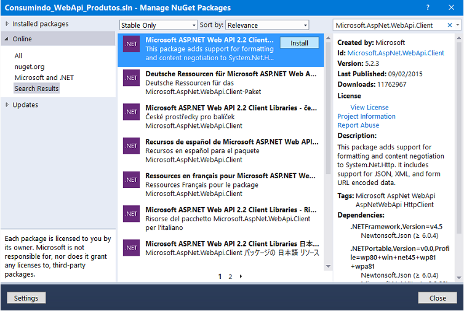Open the search box history dropdown arrow
464x311 pixels.
(458, 25)
